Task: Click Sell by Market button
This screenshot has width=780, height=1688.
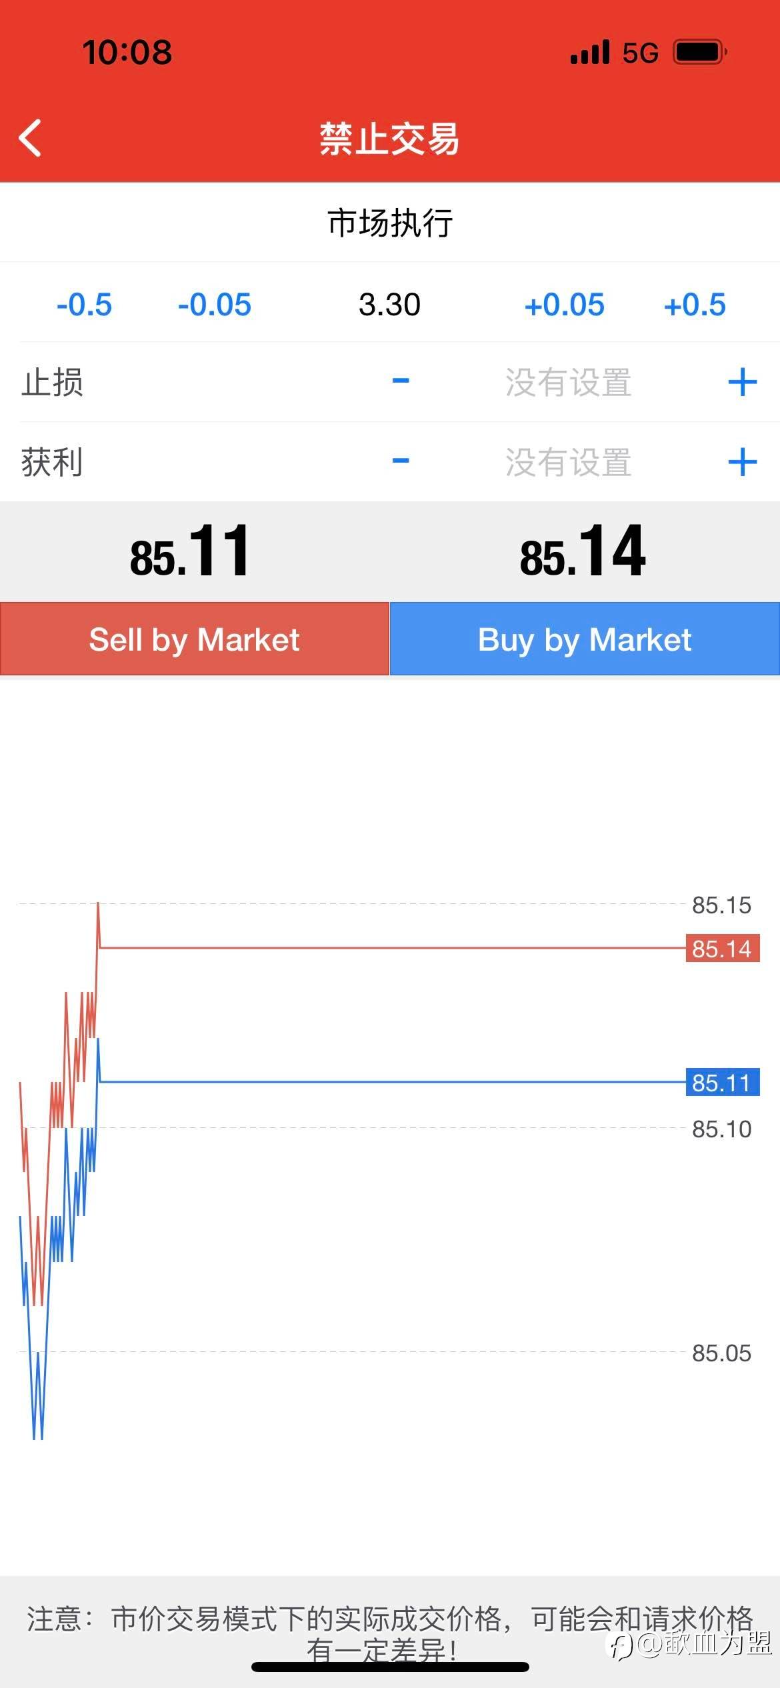Action: [195, 639]
